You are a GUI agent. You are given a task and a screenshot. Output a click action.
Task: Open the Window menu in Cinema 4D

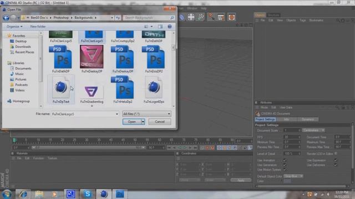pos(192,8)
